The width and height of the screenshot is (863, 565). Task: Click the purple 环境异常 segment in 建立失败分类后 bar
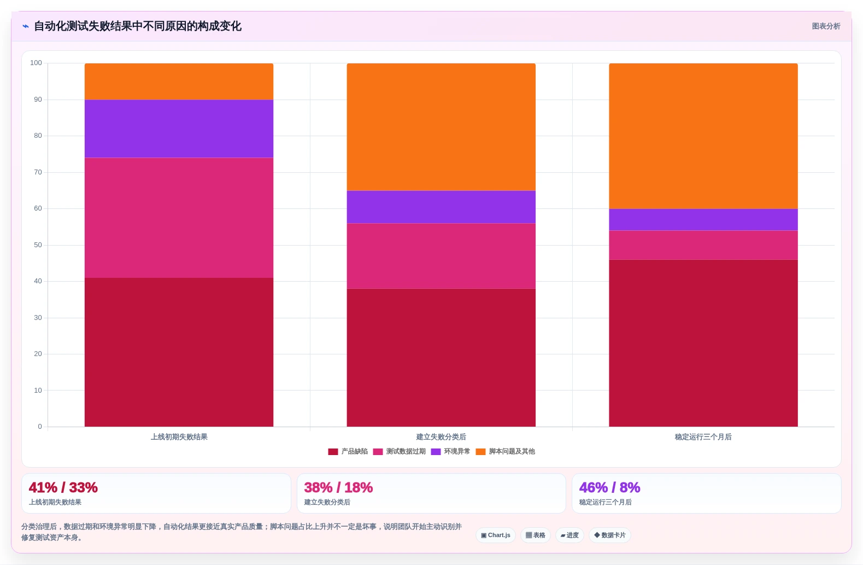point(441,207)
